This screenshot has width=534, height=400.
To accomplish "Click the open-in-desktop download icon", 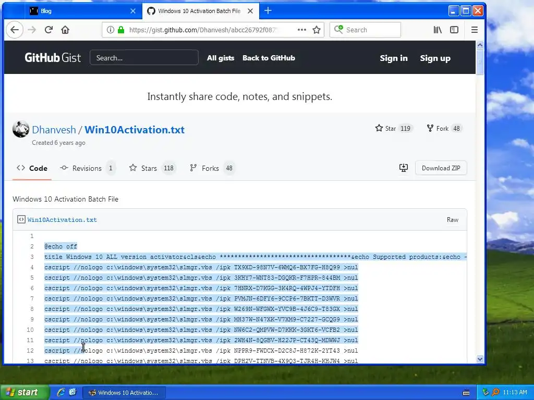I will click(404, 168).
